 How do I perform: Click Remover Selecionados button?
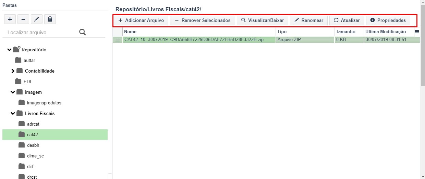pyautogui.click(x=203, y=20)
